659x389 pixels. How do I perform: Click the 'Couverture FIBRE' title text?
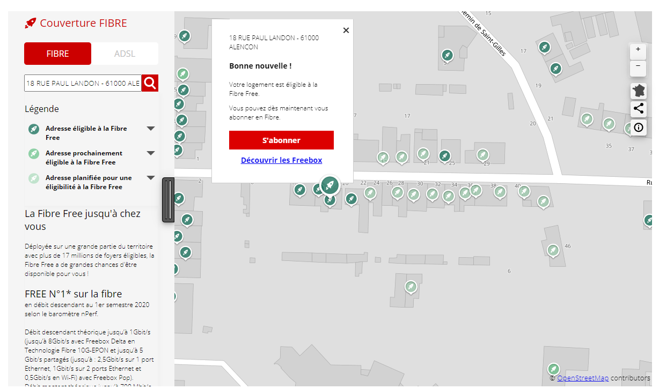coord(84,23)
